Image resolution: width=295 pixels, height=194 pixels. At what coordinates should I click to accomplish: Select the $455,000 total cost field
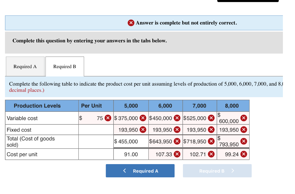coord(131,141)
